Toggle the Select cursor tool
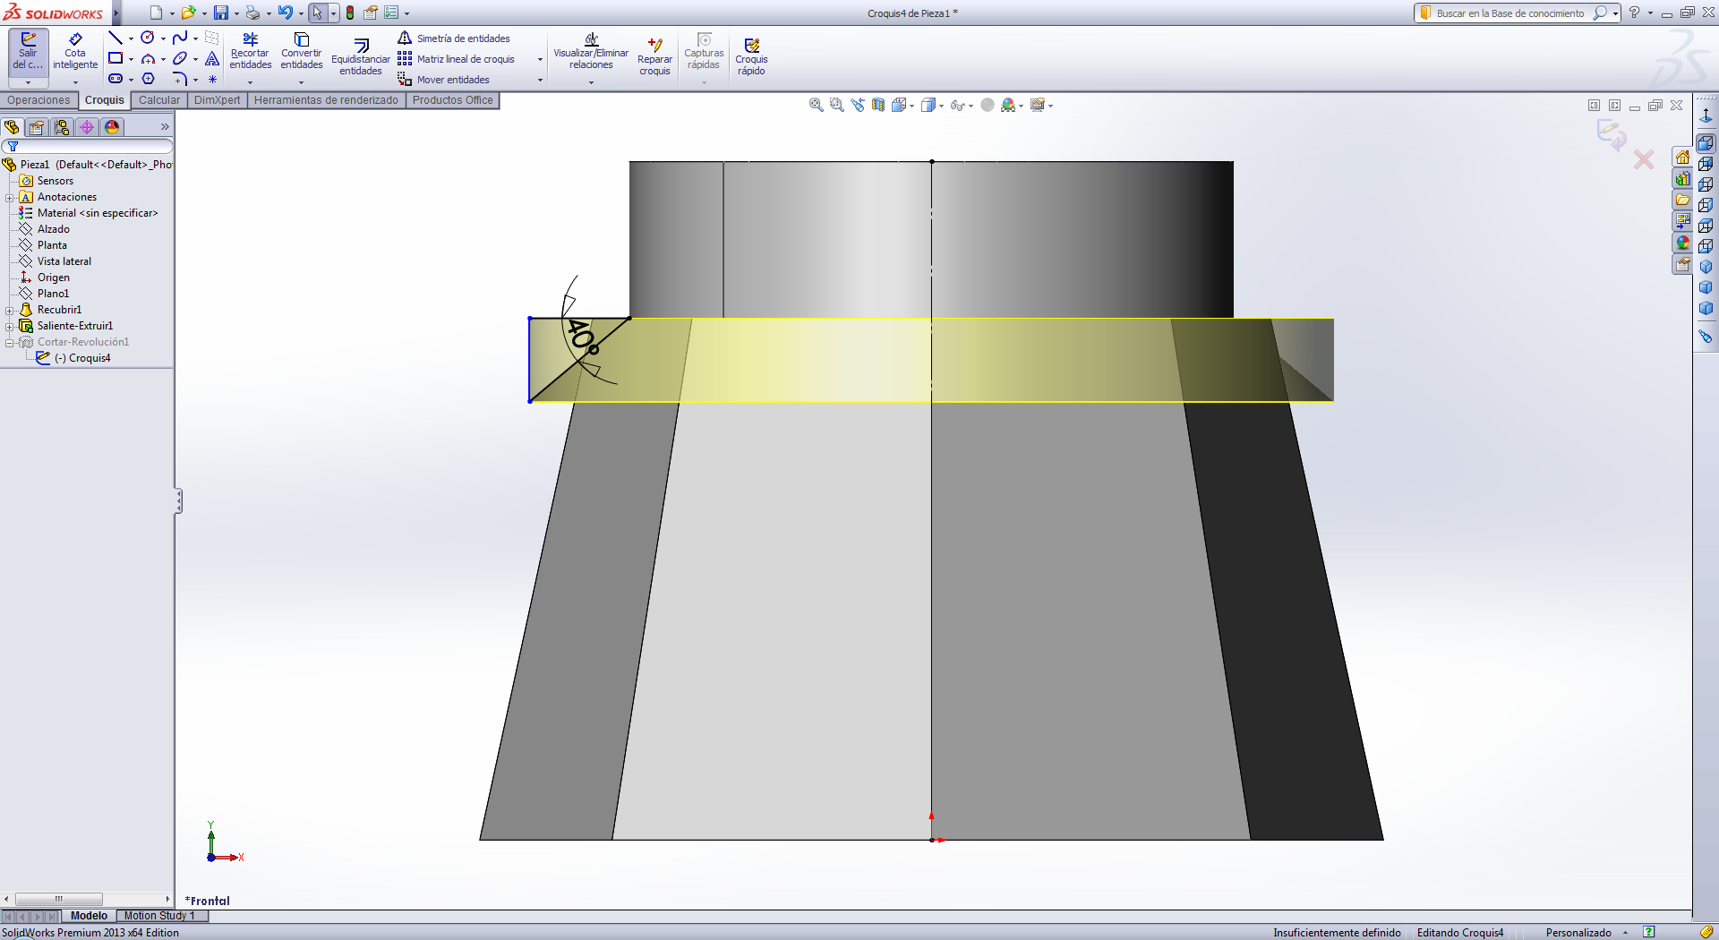 click(x=317, y=13)
